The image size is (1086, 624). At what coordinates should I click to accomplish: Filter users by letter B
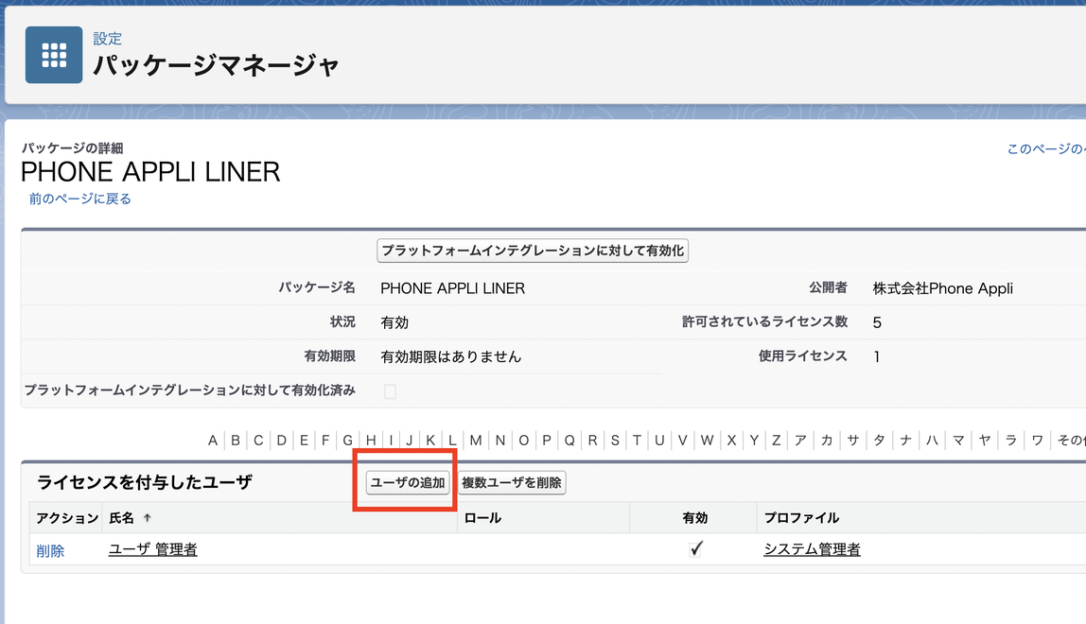(x=236, y=441)
